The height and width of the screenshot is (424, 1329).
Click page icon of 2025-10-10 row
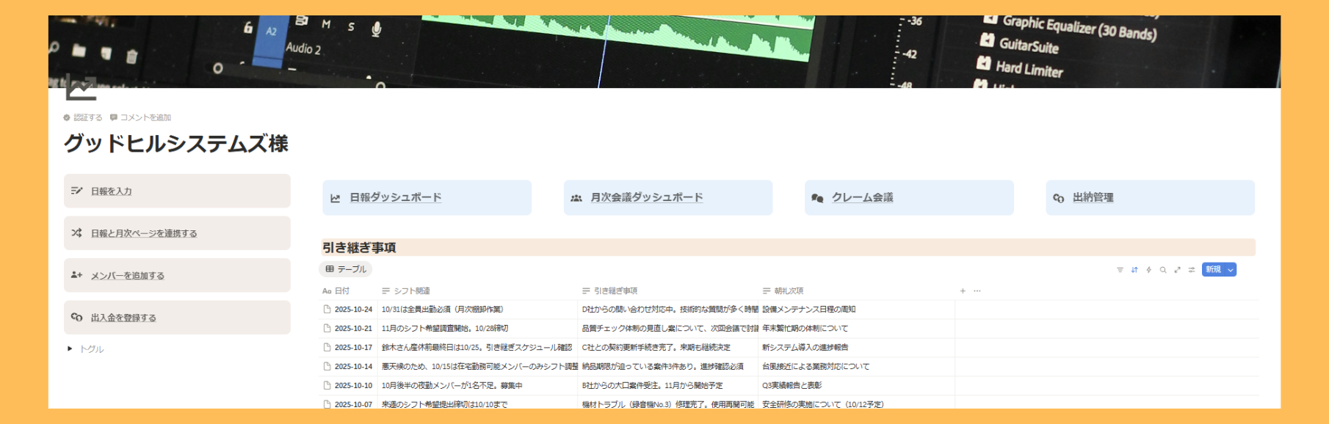coord(327,386)
